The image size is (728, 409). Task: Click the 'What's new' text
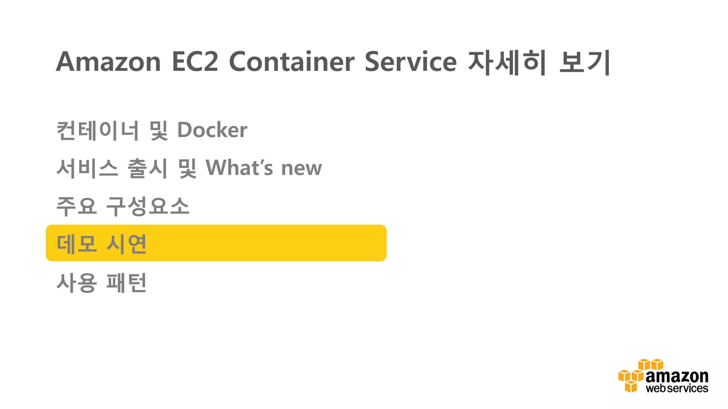(264, 168)
